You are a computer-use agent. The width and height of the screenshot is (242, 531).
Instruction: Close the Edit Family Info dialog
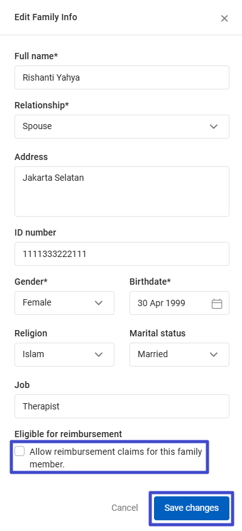pos(224,18)
